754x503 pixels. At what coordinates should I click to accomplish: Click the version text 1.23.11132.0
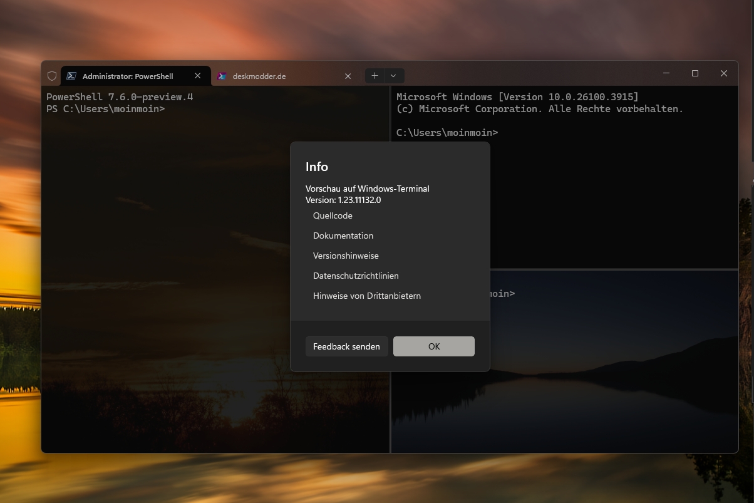coord(359,200)
